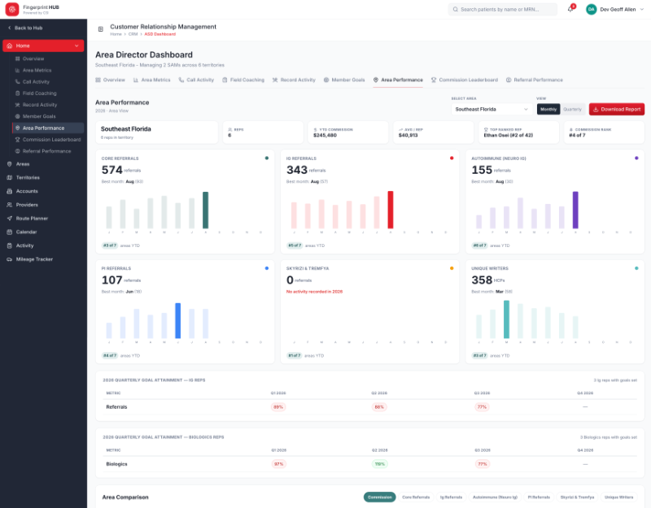Open Record Activity in the sidebar

pos(40,105)
